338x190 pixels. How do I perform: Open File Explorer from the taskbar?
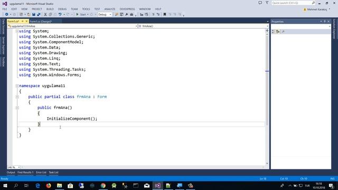pos(60,185)
